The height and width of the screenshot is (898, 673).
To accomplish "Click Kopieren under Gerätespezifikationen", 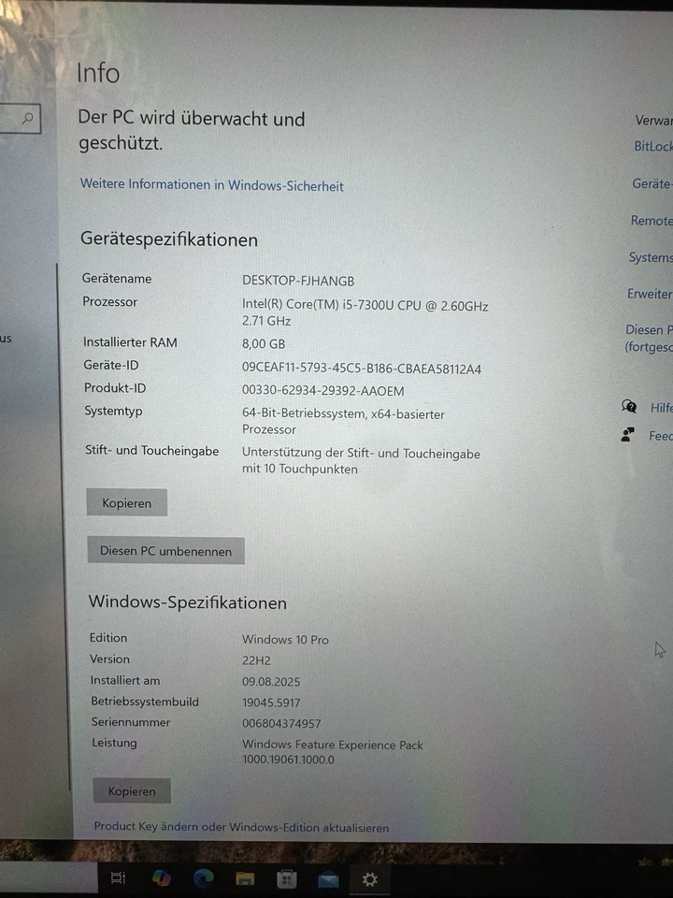I will click(126, 503).
